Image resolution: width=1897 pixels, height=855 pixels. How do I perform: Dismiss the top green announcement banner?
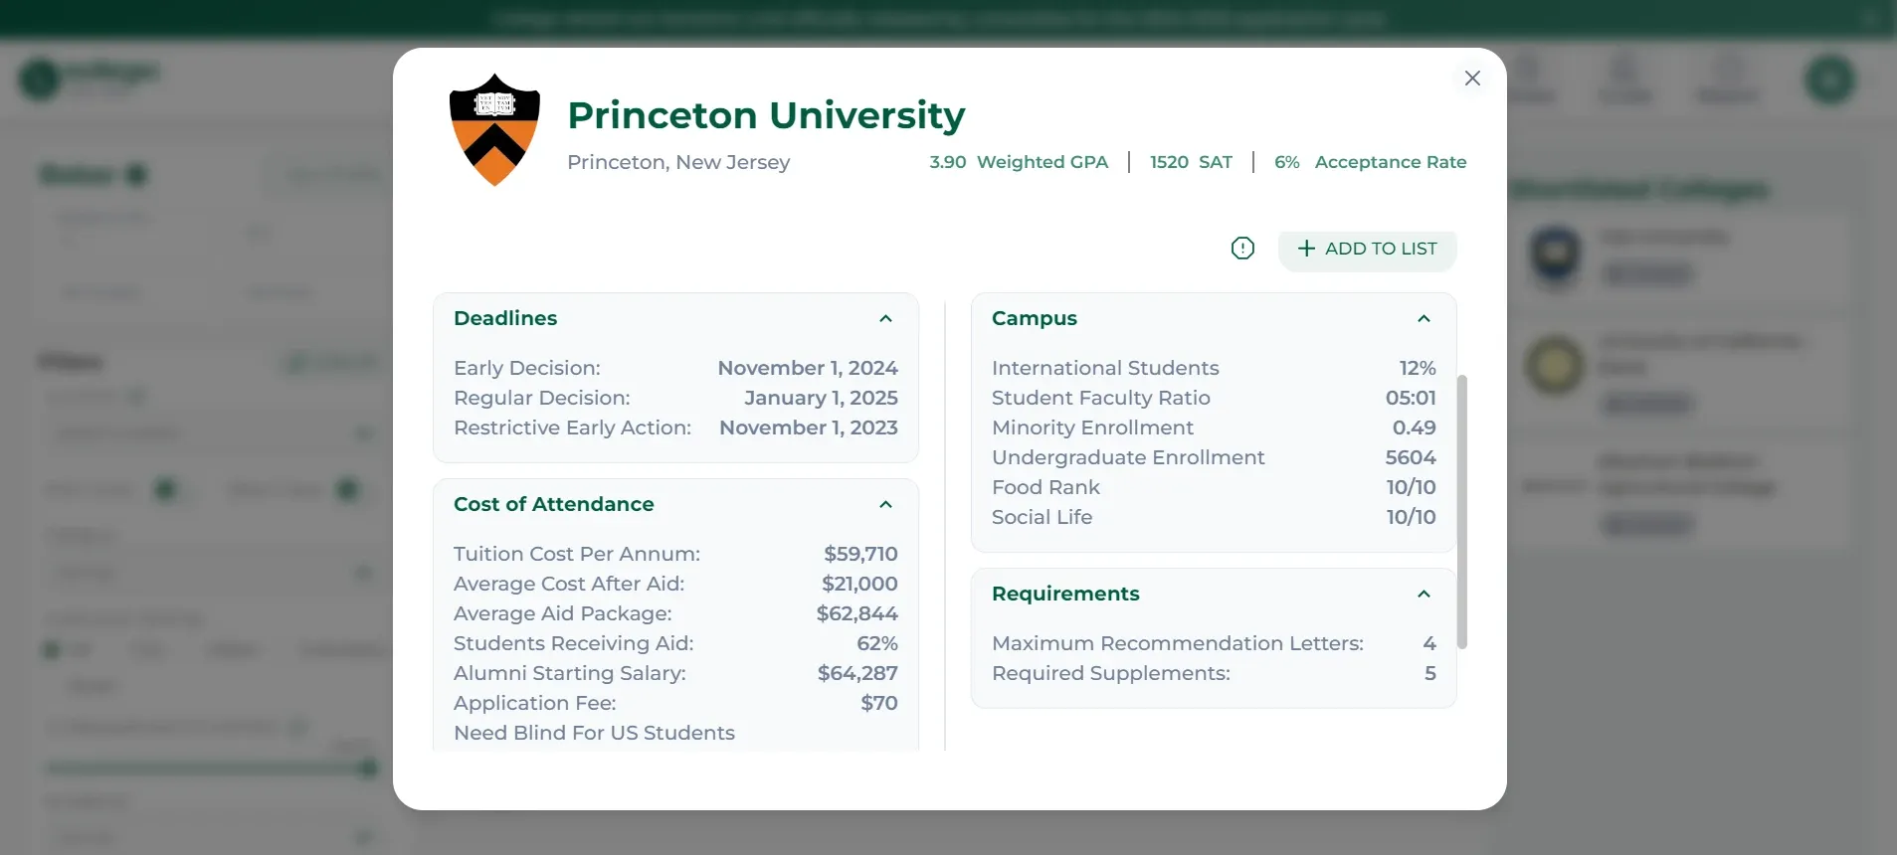pyautogui.click(x=1870, y=18)
